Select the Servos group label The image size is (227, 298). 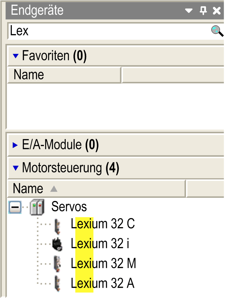(69, 206)
